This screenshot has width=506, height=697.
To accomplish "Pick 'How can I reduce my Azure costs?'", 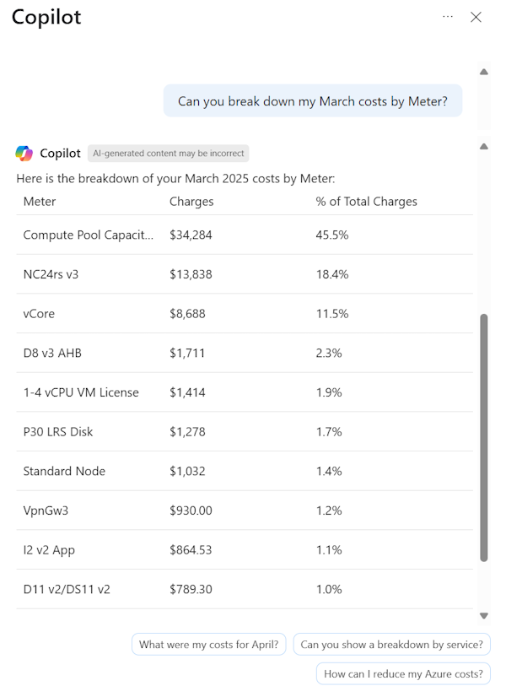I will click(x=403, y=673).
